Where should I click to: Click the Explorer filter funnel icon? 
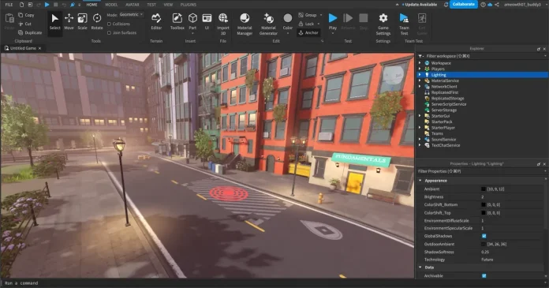point(420,56)
